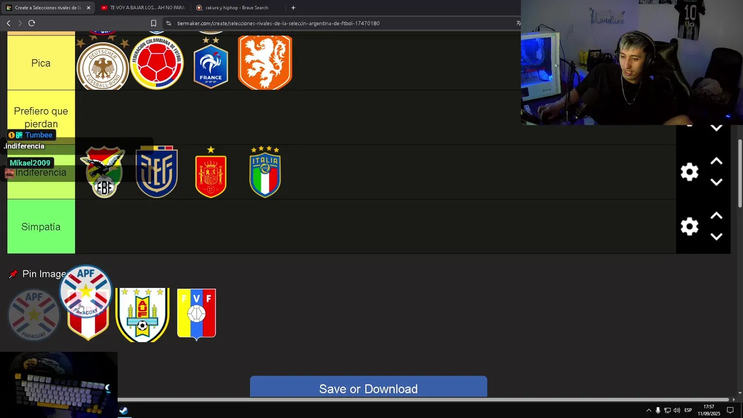This screenshot has width=743, height=418.
Task: Click the green Simpatía tier label
Action: 41,226
